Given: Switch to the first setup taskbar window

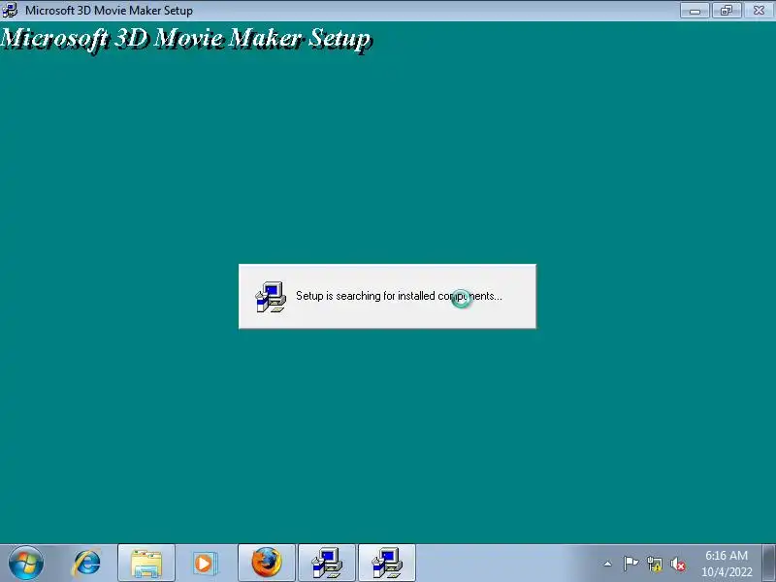Looking at the screenshot, I should pos(327,564).
